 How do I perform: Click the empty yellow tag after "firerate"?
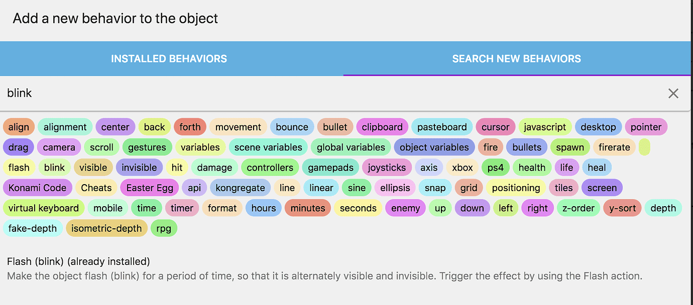click(644, 147)
